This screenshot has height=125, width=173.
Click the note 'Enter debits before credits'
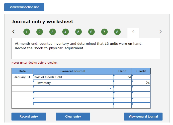pos(35,63)
